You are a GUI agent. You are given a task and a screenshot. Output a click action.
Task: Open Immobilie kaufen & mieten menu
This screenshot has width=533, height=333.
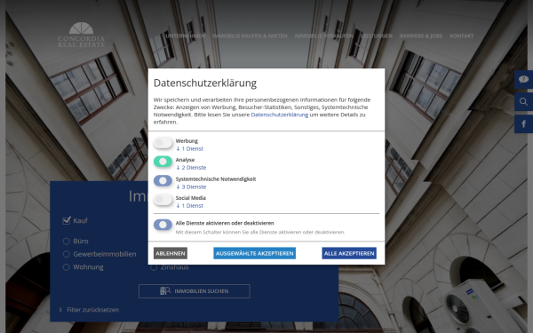coord(250,36)
